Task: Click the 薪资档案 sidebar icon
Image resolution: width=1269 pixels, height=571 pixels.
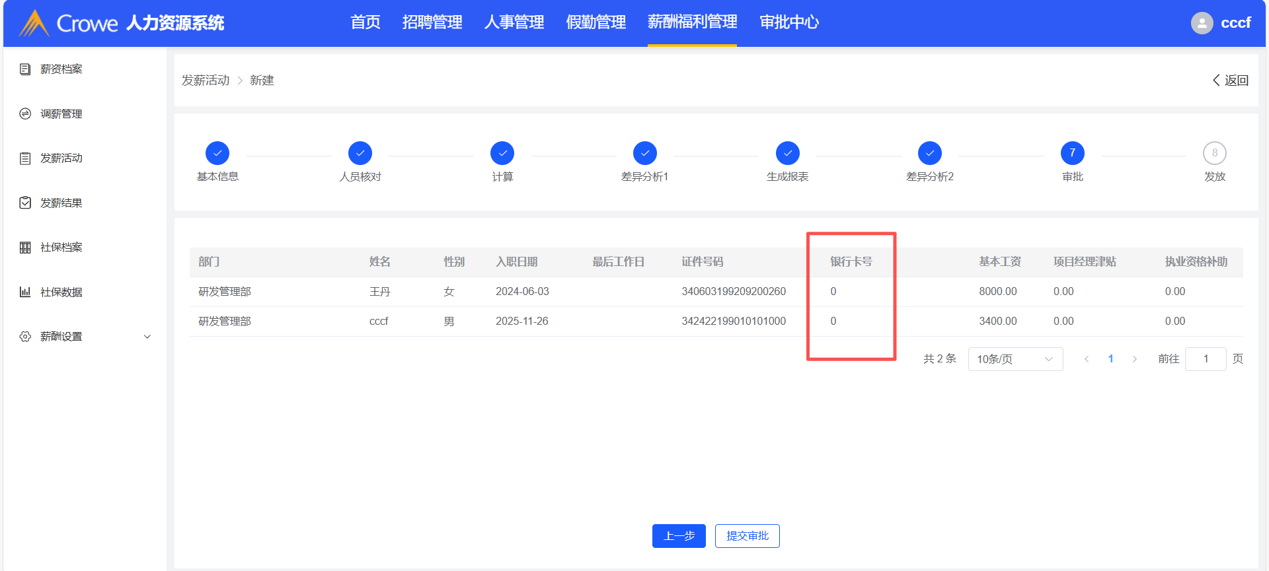Action: [x=25, y=69]
